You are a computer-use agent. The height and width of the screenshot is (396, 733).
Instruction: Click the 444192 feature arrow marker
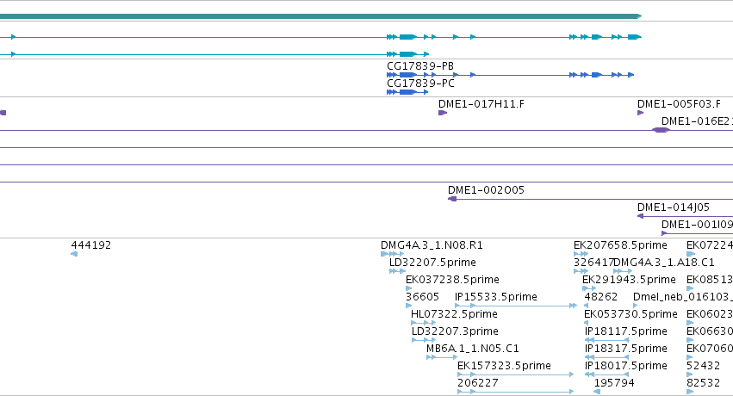(x=74, y=254)
